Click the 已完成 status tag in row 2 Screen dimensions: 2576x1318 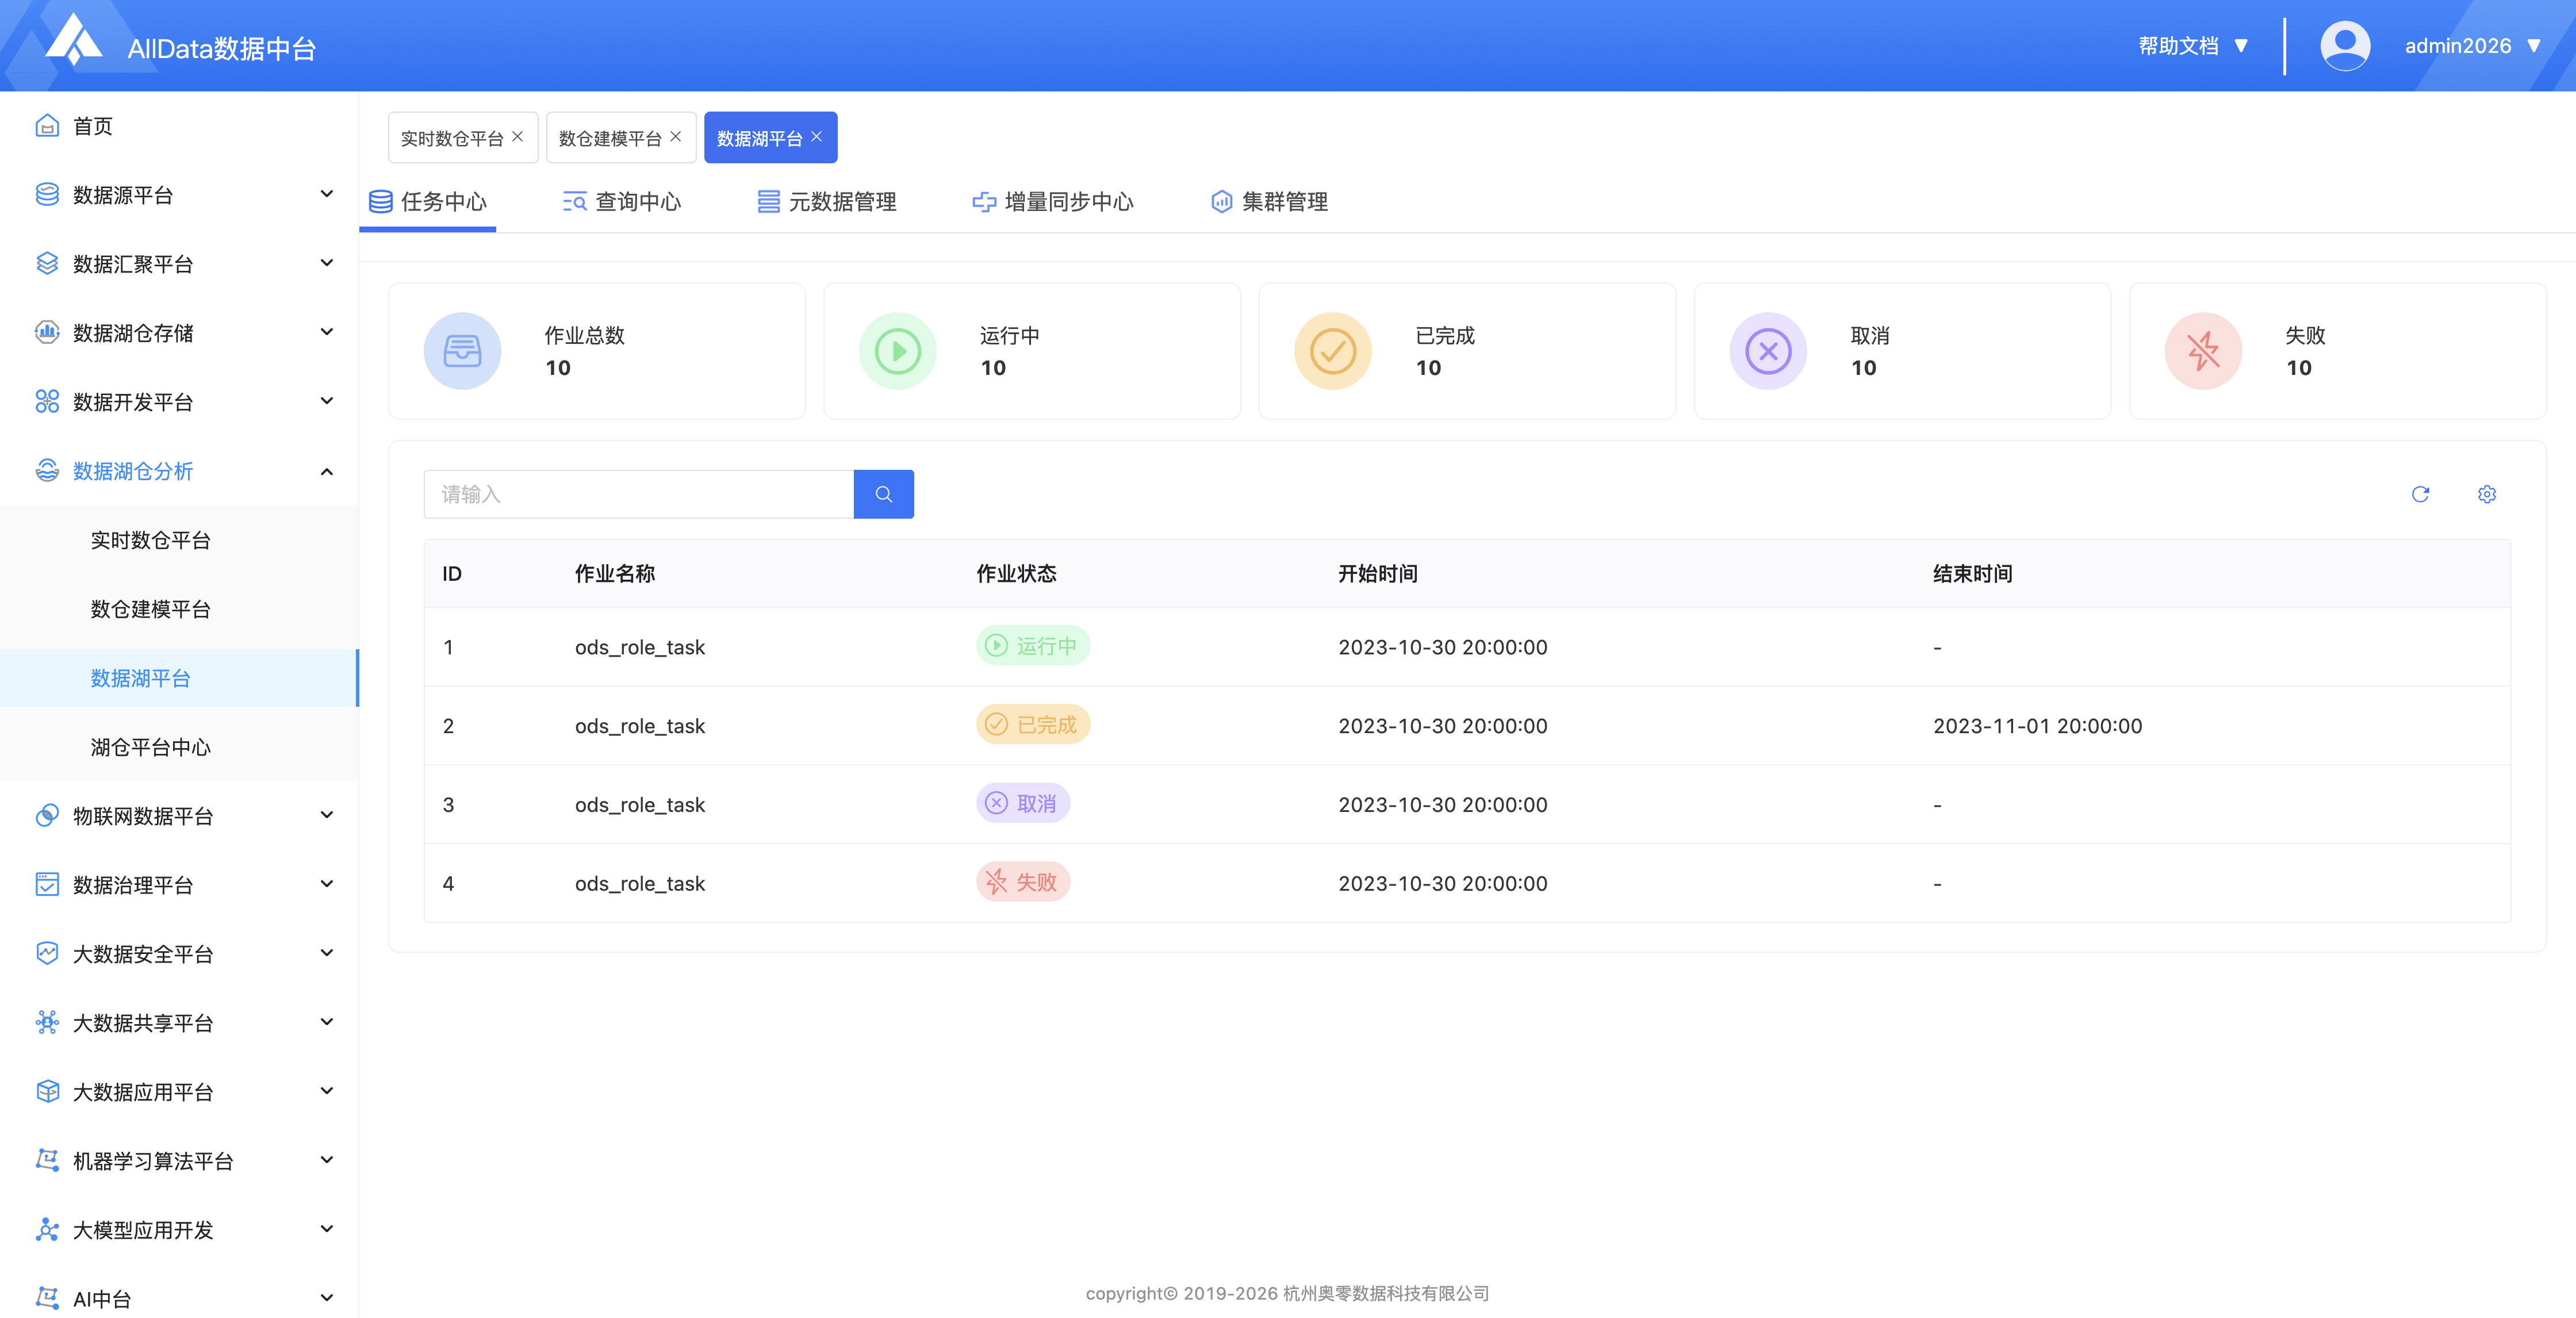[x=1033, y=725]
